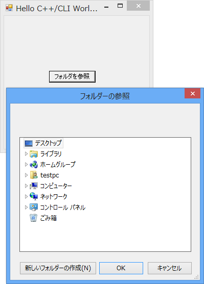This screenshot has height=284, width=204.
Task: Click the testpc user folder icon
Action: pyautogui.click(x=34, y=175)
